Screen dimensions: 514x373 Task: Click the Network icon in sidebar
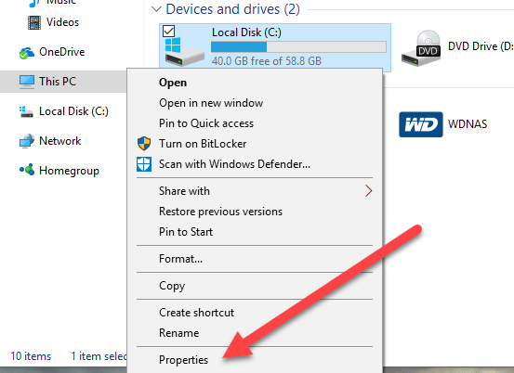click(27, 141)
